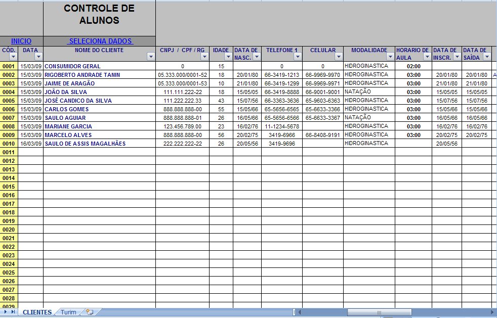Select CPF cell 111.111.222-22

pyautogui.click(x=182, y=92)
